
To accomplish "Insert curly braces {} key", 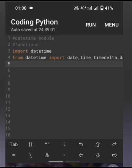I will [31, 144].
